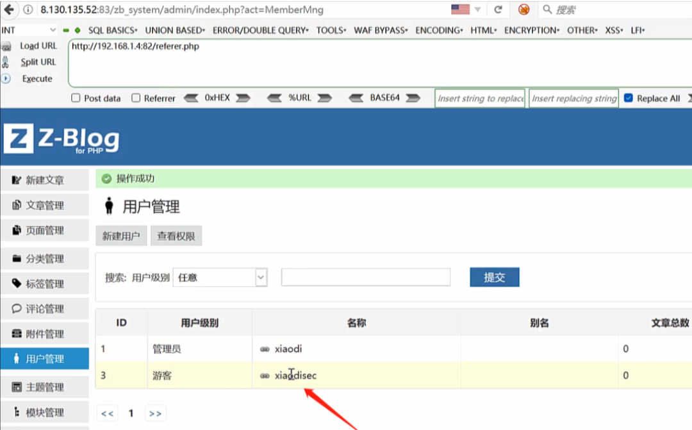Click left arrow before %URL
Screen dimensions: 692x430
click(274, 98)
